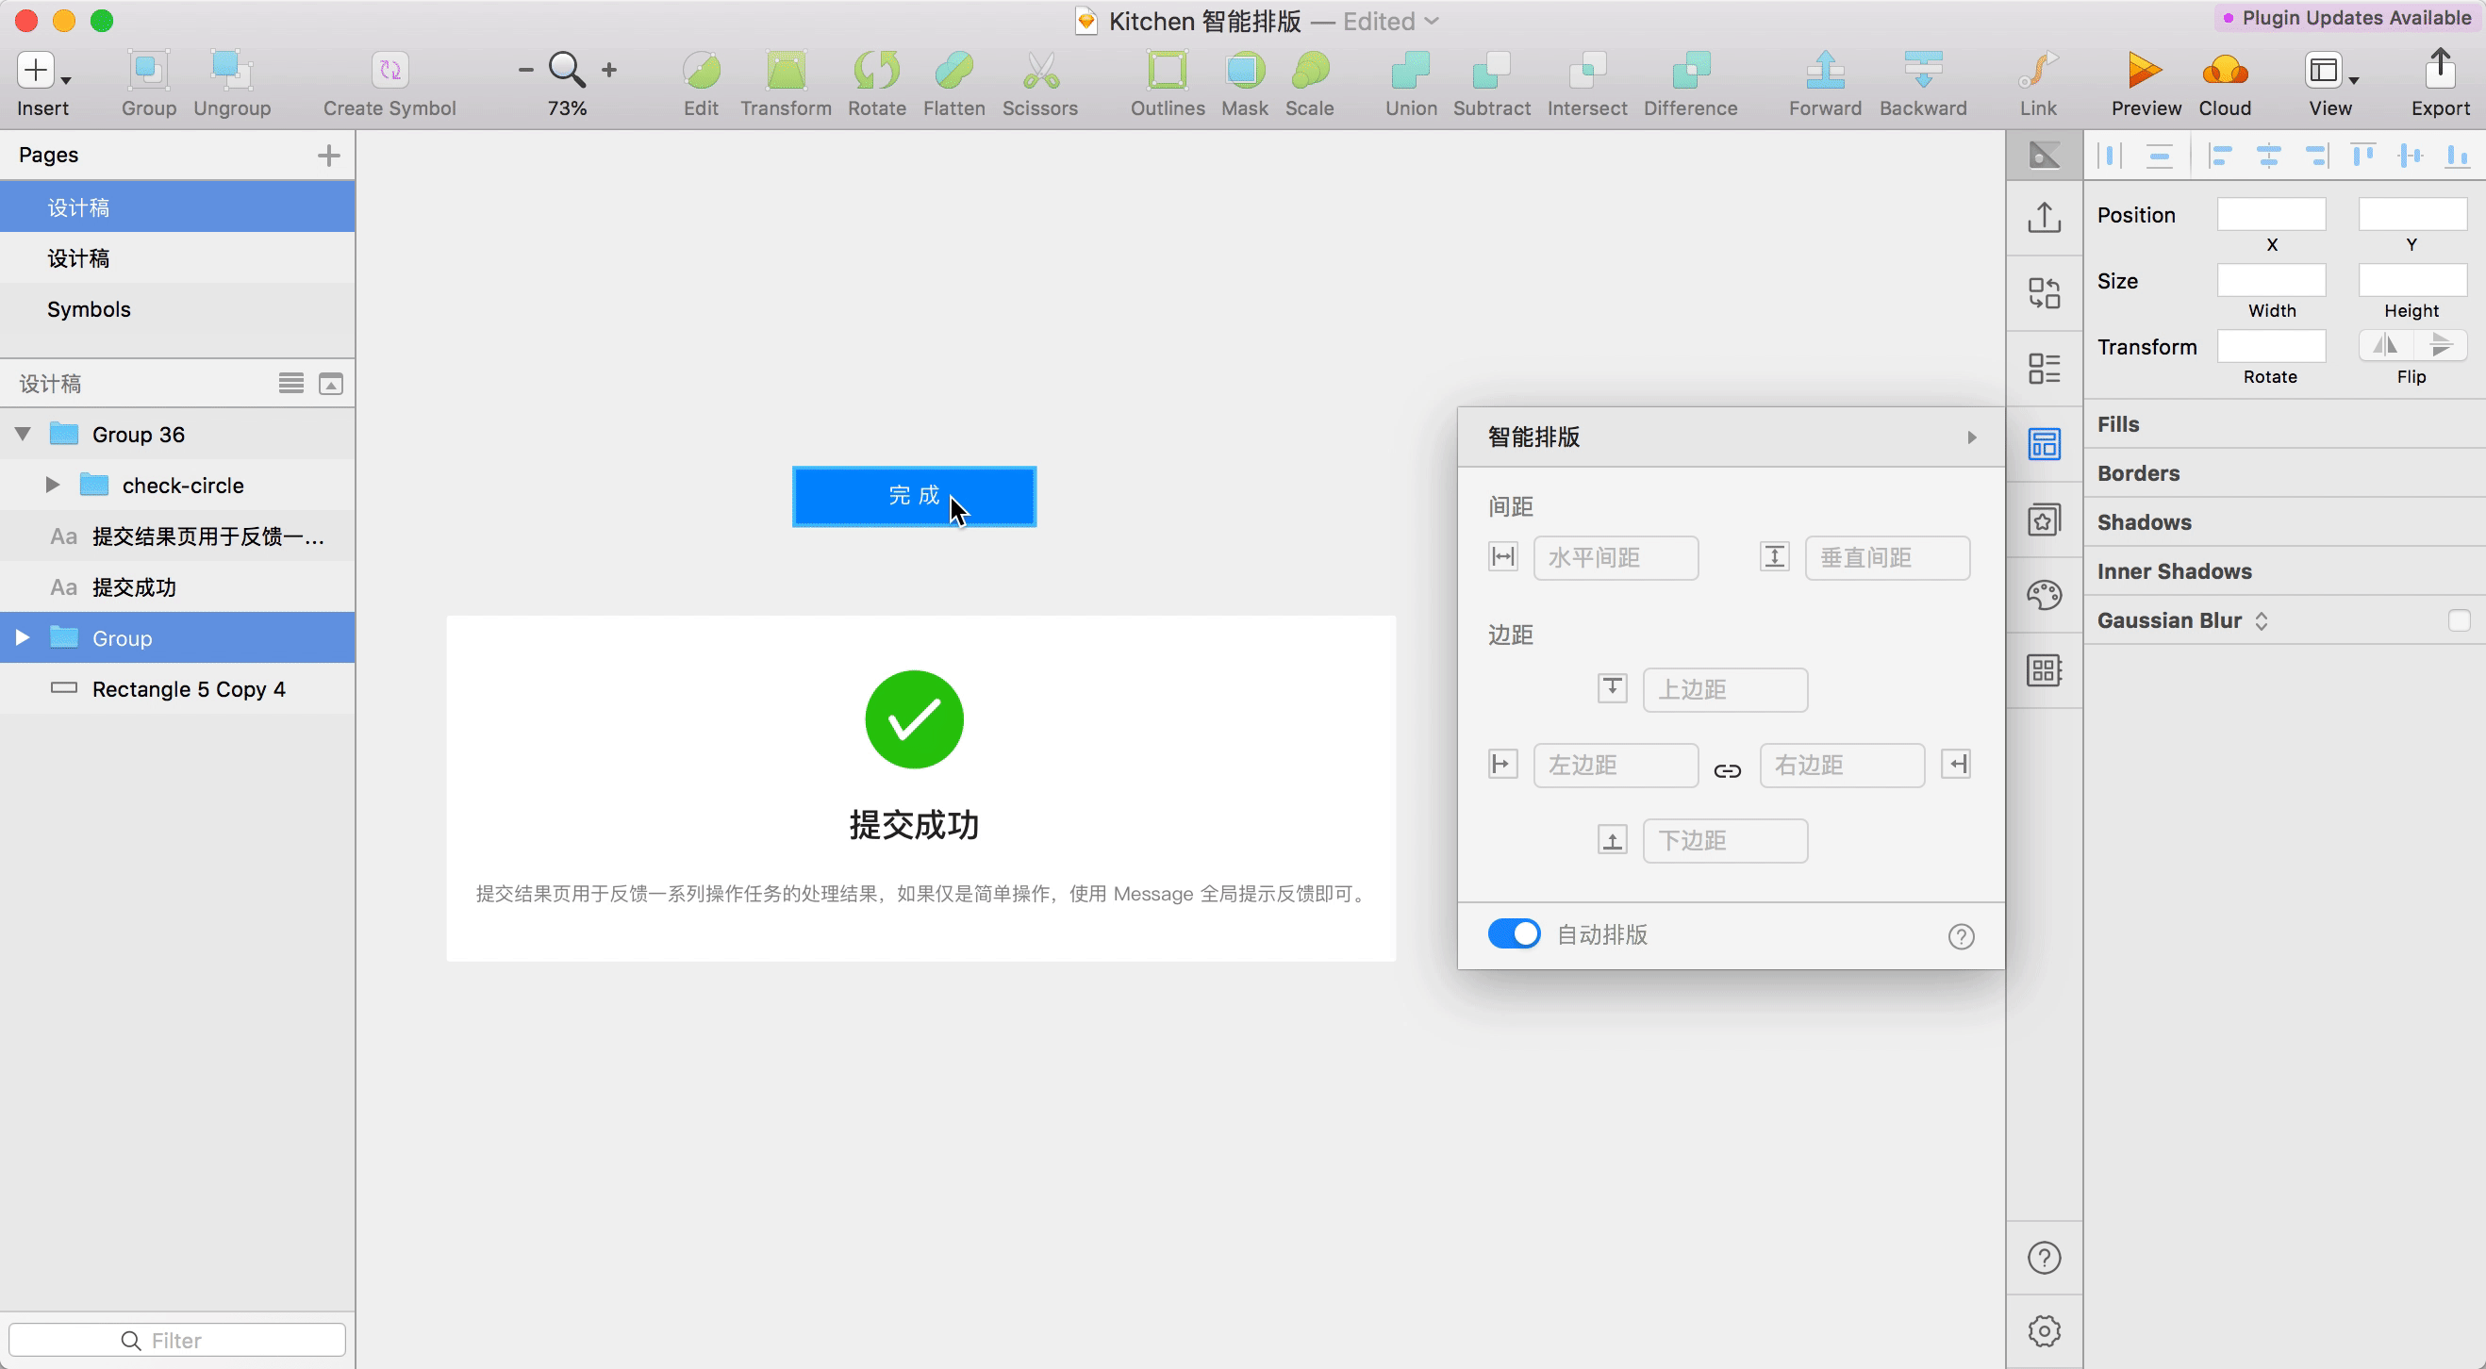The height and width of the screenshot is (1369, 2486).
Task: Click the Union boolean icon
Action: coord(1411,71)
